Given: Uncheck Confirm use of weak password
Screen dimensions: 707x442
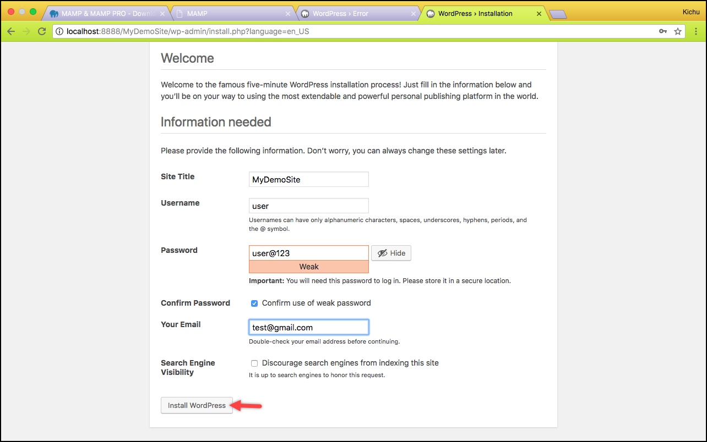Looking at the screenshot, I should [254, 303].
